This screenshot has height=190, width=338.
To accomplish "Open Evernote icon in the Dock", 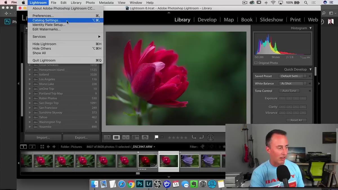I will tap(194, 184).
